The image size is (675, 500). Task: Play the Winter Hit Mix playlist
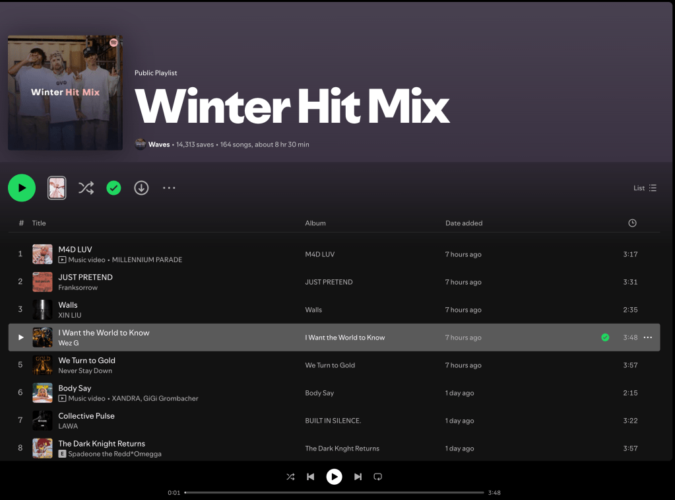pos(22,188)
